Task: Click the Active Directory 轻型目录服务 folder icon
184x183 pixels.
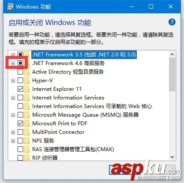Action: point(27,72)
